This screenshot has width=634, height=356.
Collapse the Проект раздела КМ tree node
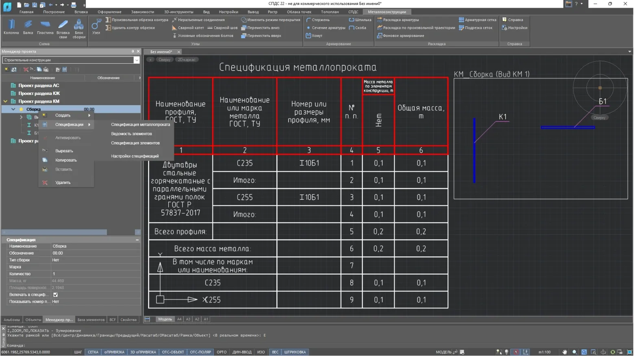point(5,101)
